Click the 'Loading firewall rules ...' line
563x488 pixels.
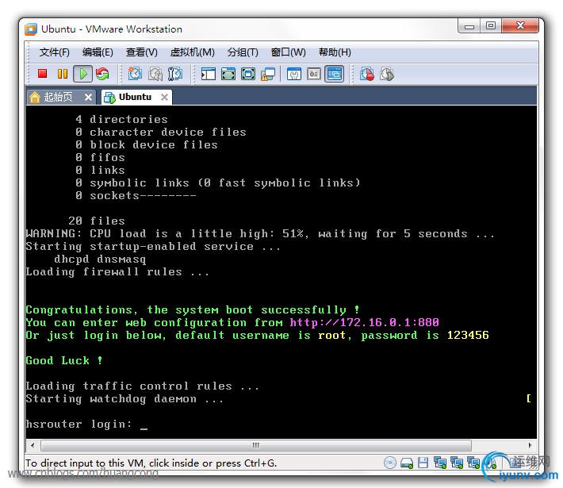point(117,271)
